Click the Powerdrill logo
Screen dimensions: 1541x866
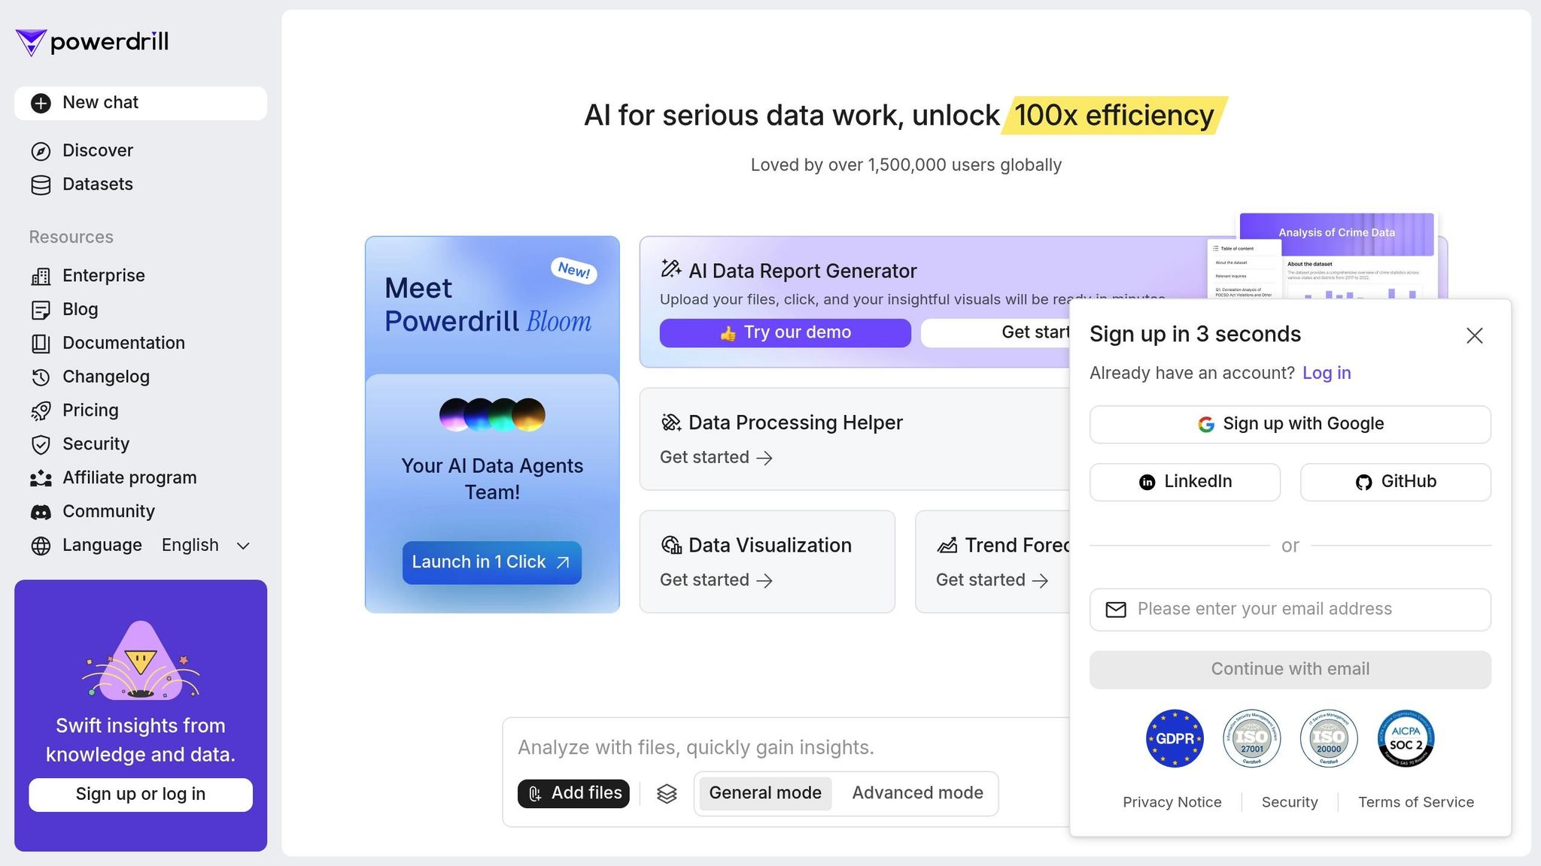point(92,42)
